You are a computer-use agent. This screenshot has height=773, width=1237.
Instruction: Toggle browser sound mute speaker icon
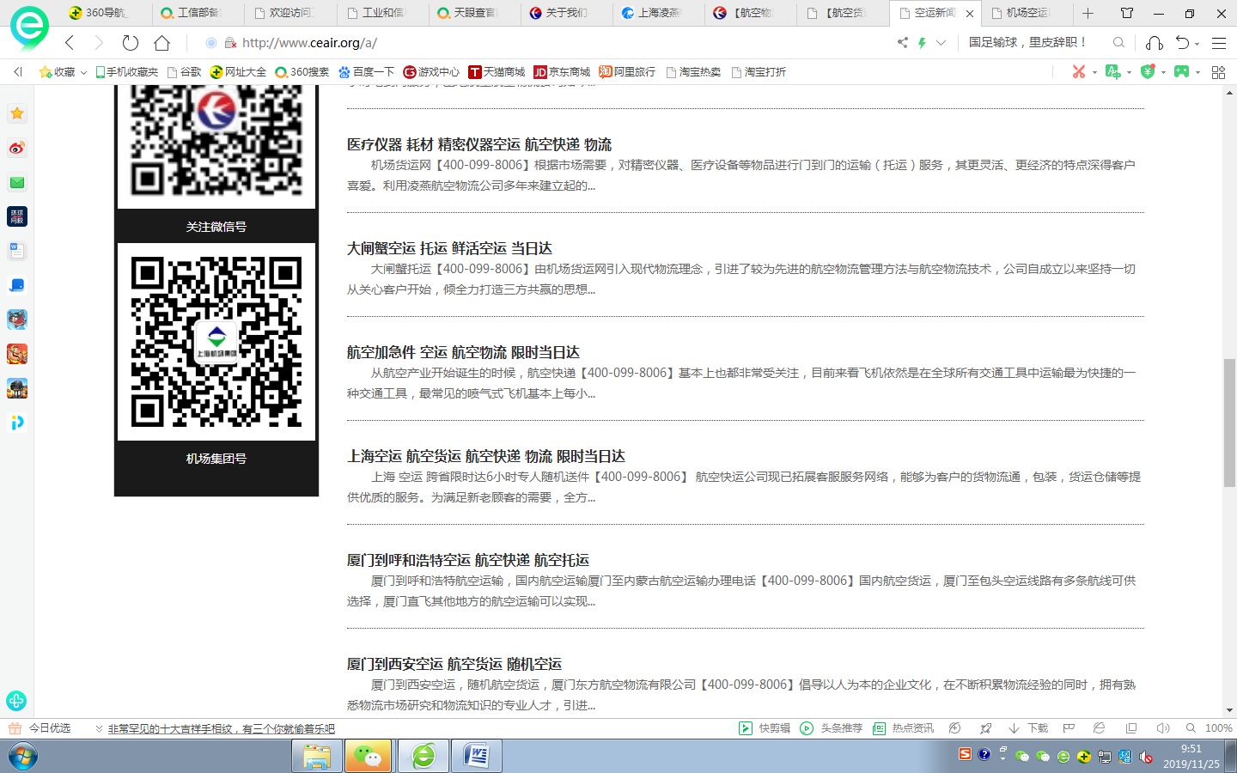(x=1162, y=728)
